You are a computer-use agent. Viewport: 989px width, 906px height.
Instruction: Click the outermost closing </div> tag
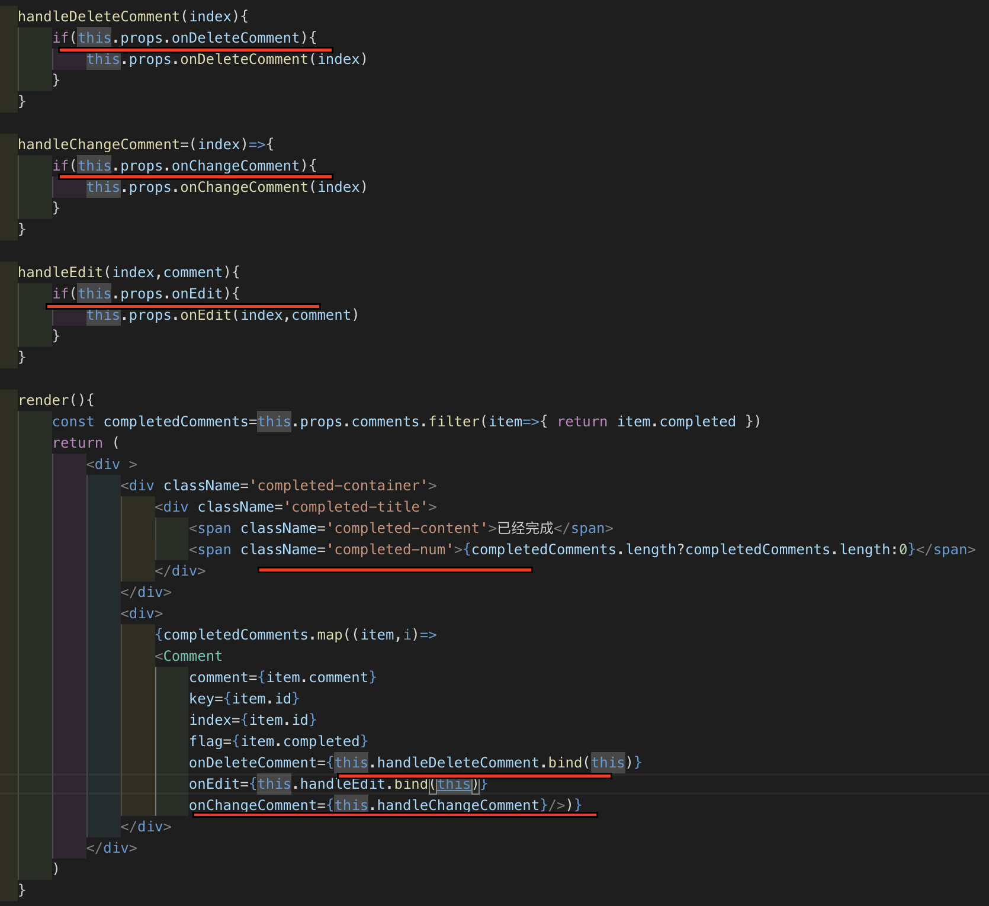point(111,848)
